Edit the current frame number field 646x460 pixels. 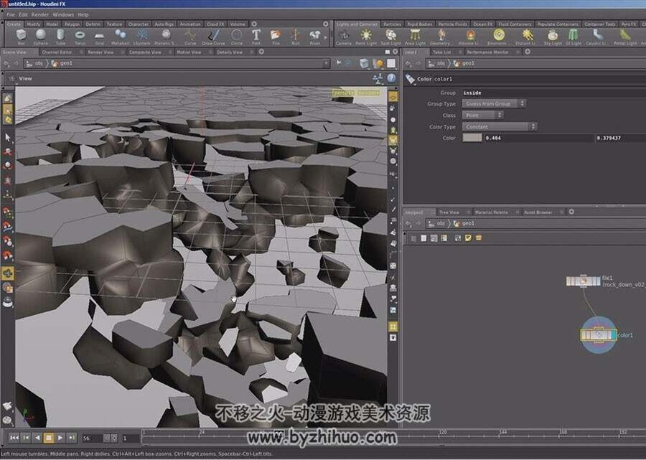pos(93,438)
